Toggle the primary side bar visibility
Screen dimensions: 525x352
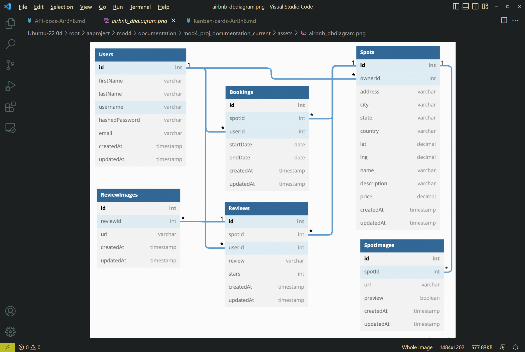click(456, 7)
